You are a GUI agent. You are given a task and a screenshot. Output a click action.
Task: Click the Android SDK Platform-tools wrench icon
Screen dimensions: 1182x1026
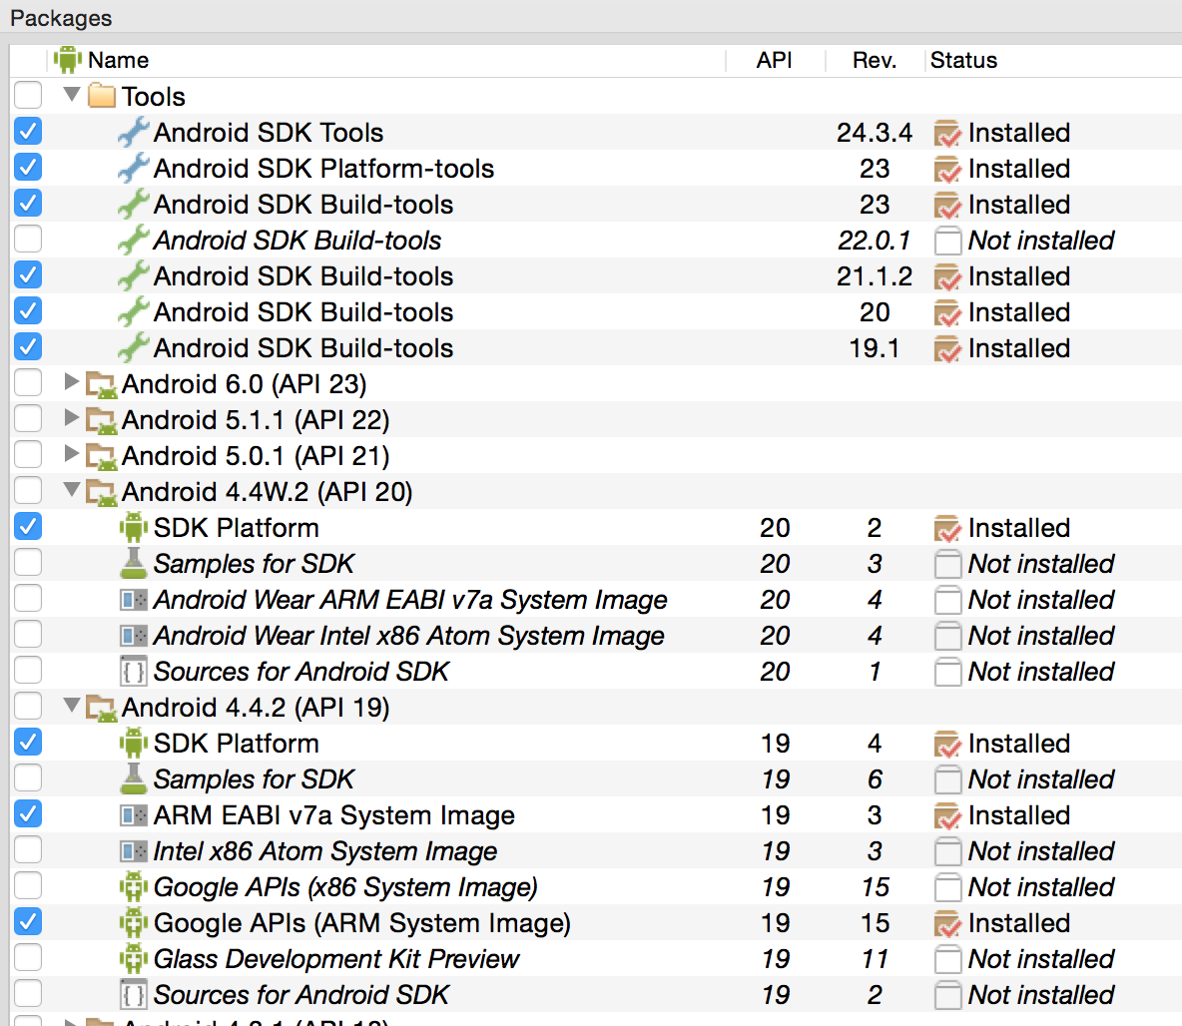coord(133,169)
